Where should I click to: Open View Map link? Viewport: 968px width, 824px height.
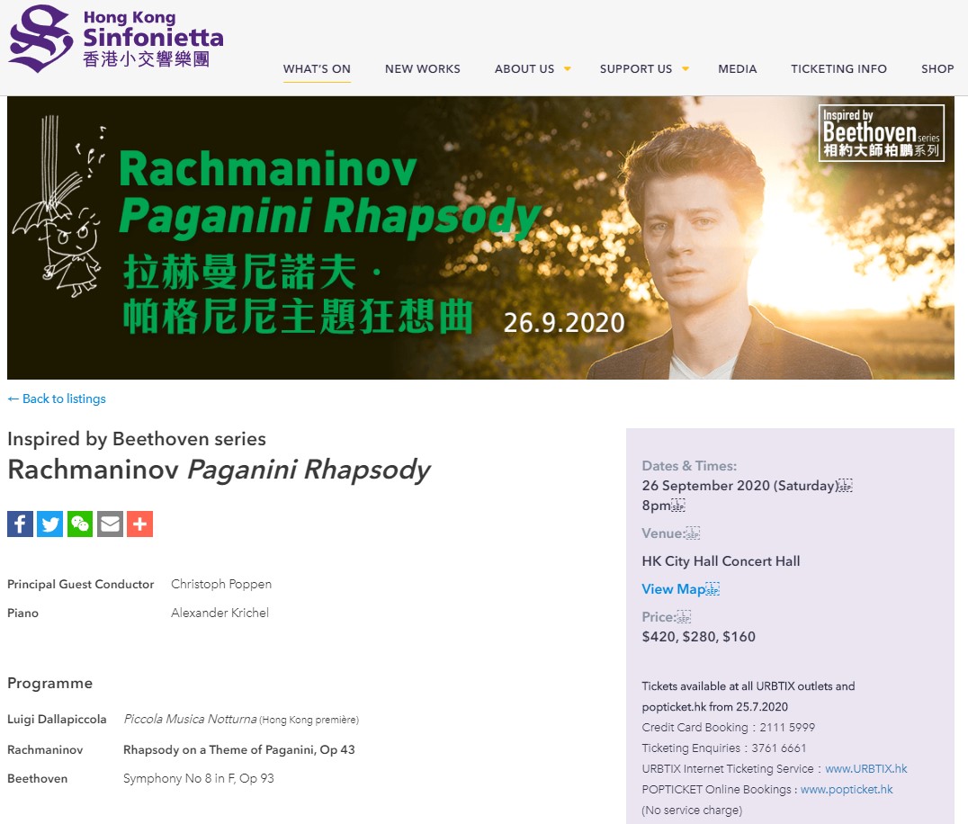pos(674,589)
